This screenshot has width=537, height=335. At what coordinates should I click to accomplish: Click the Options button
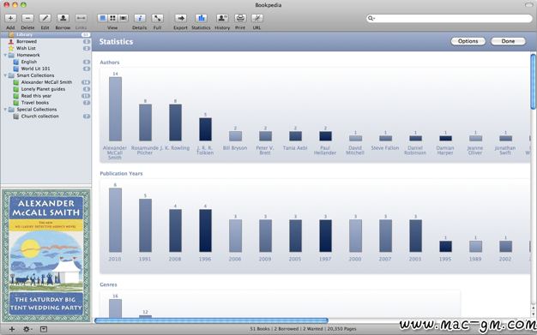468,41
